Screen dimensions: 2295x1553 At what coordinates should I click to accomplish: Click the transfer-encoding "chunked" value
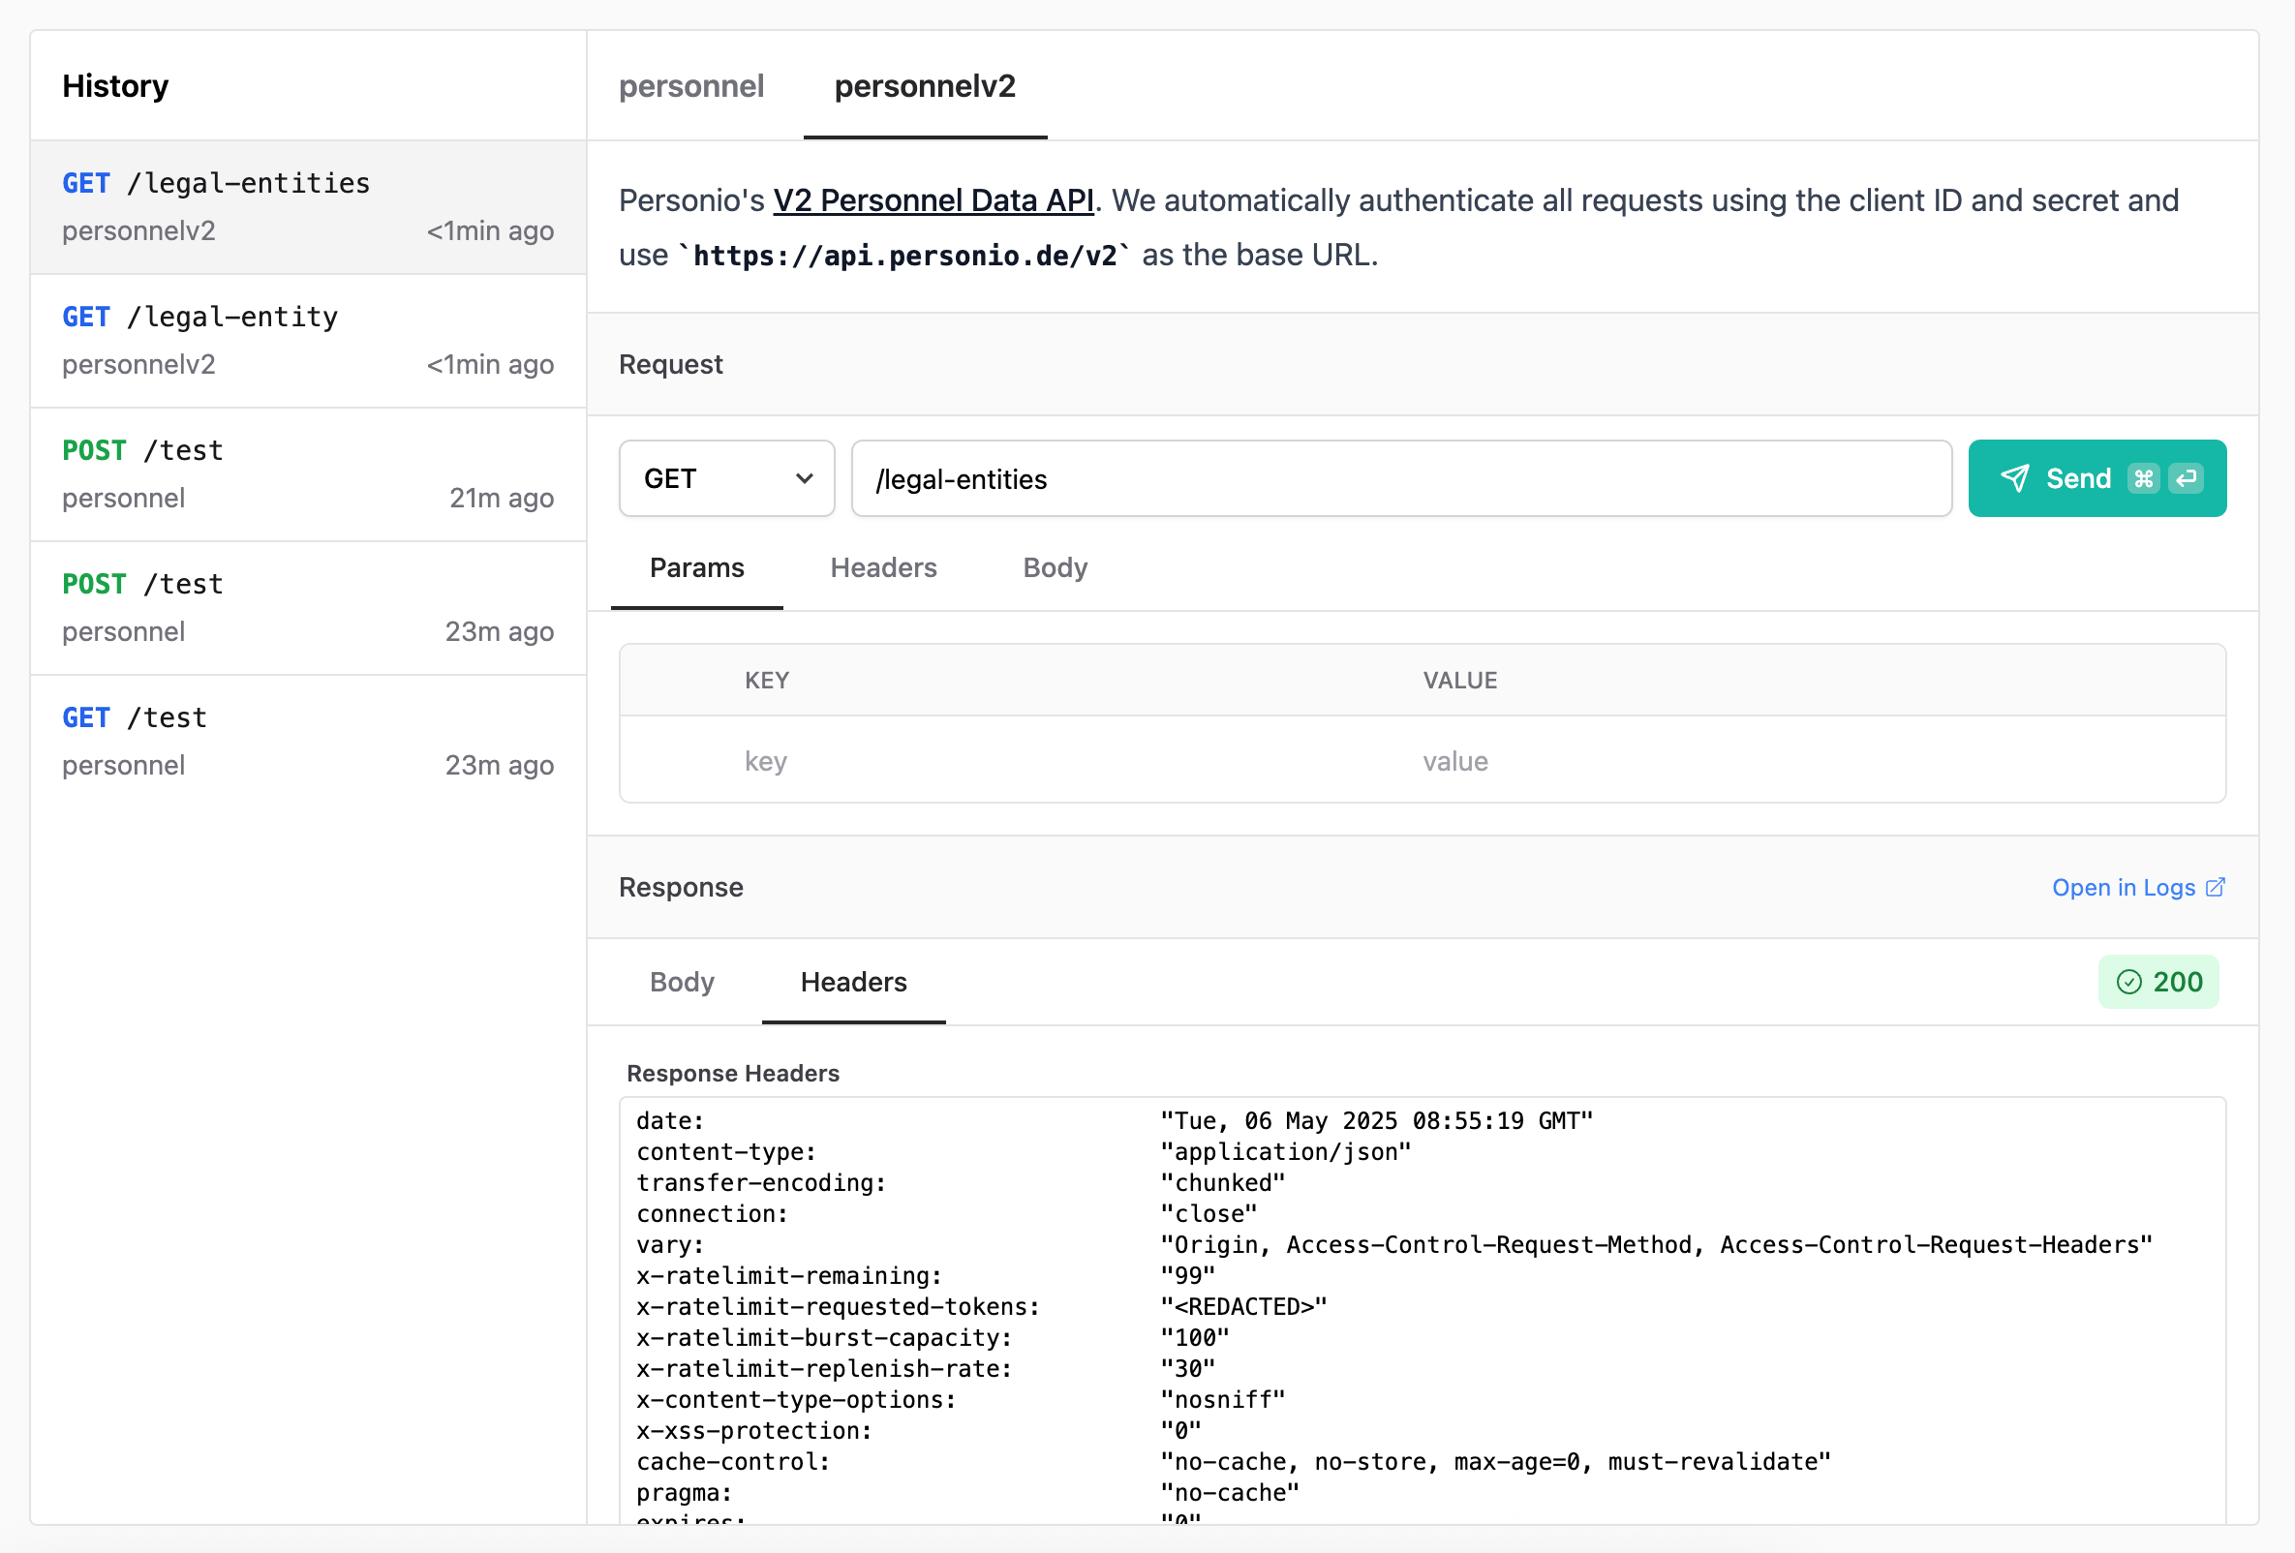[1223, 1183]
